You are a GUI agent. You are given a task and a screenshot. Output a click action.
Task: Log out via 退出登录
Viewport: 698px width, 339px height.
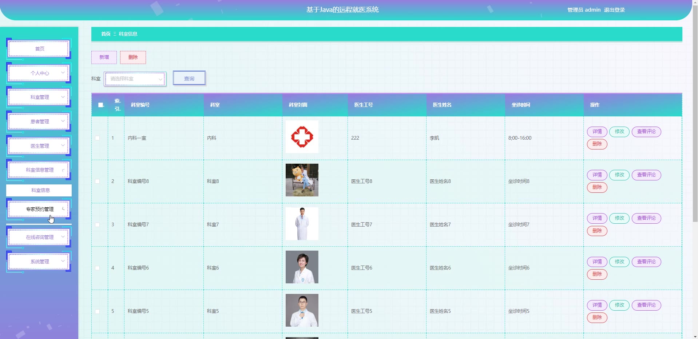coord(614,10)
